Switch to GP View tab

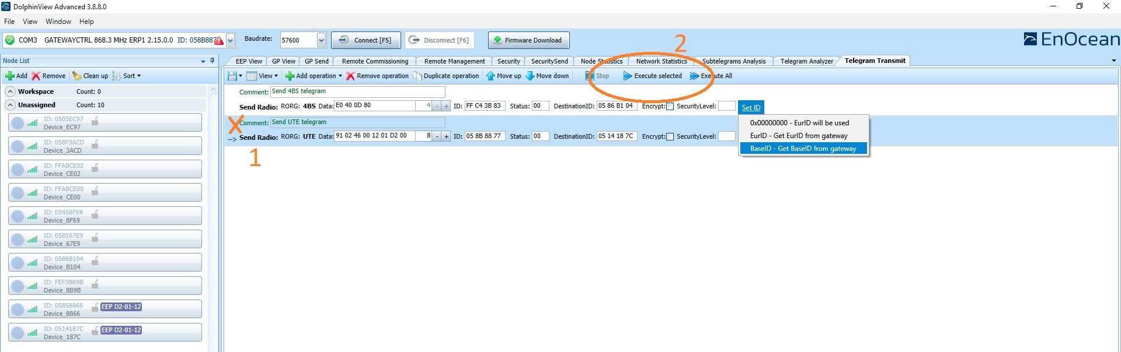(284, 61)
